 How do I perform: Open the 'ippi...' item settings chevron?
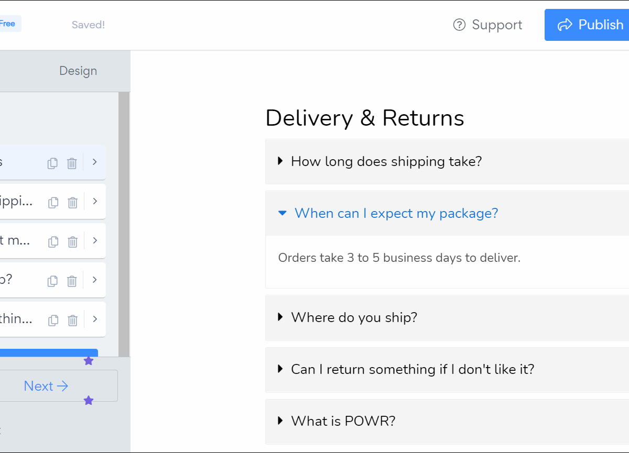click(95, 201)
